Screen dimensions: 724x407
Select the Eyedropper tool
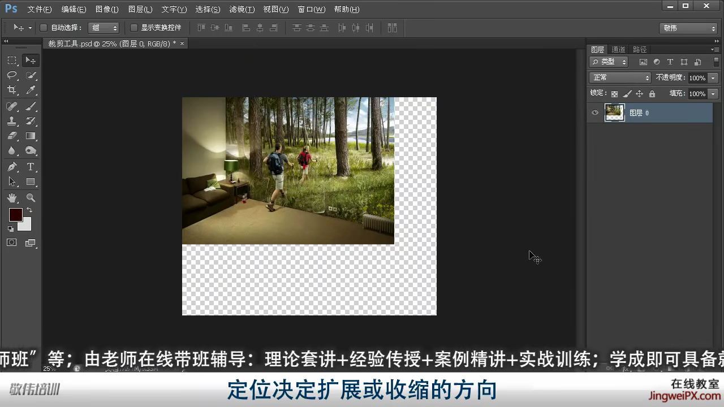(x=31, y=90)
